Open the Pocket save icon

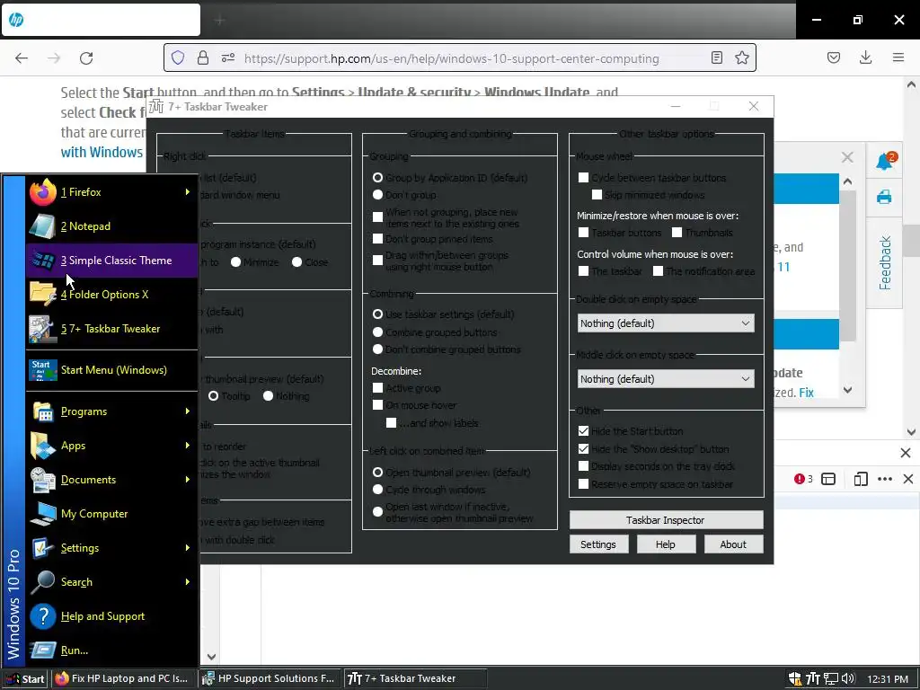[x=833, y=58]
